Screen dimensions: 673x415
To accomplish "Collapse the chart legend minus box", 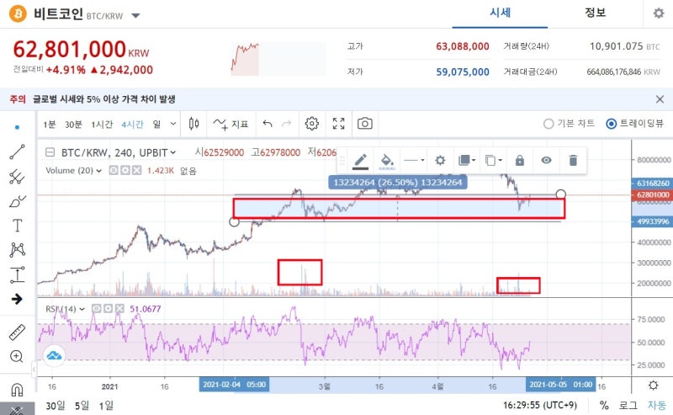I will coord(50,152).
